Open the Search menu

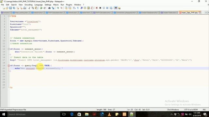point(14,5)
